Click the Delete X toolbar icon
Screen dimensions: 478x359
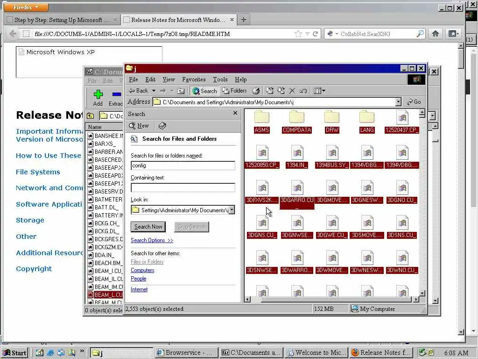[292, 91]
